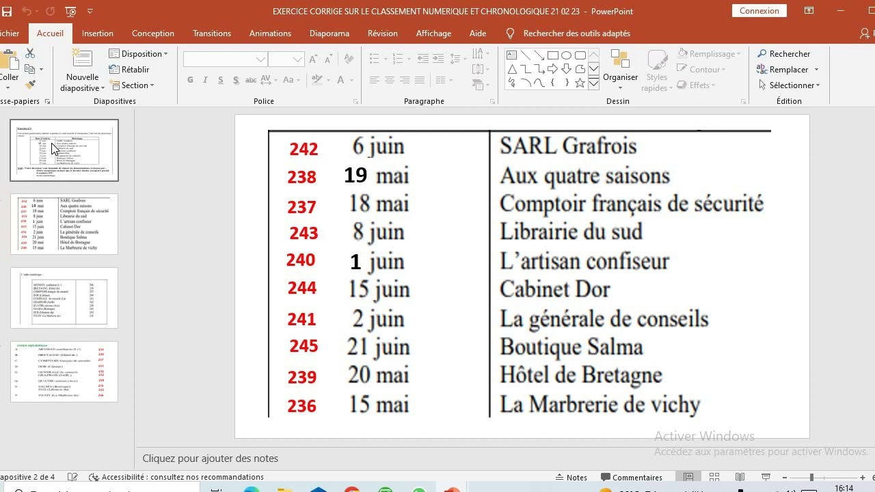Switch to the Révision tab
The image size is (875, 492).
(x=383, y=33)
